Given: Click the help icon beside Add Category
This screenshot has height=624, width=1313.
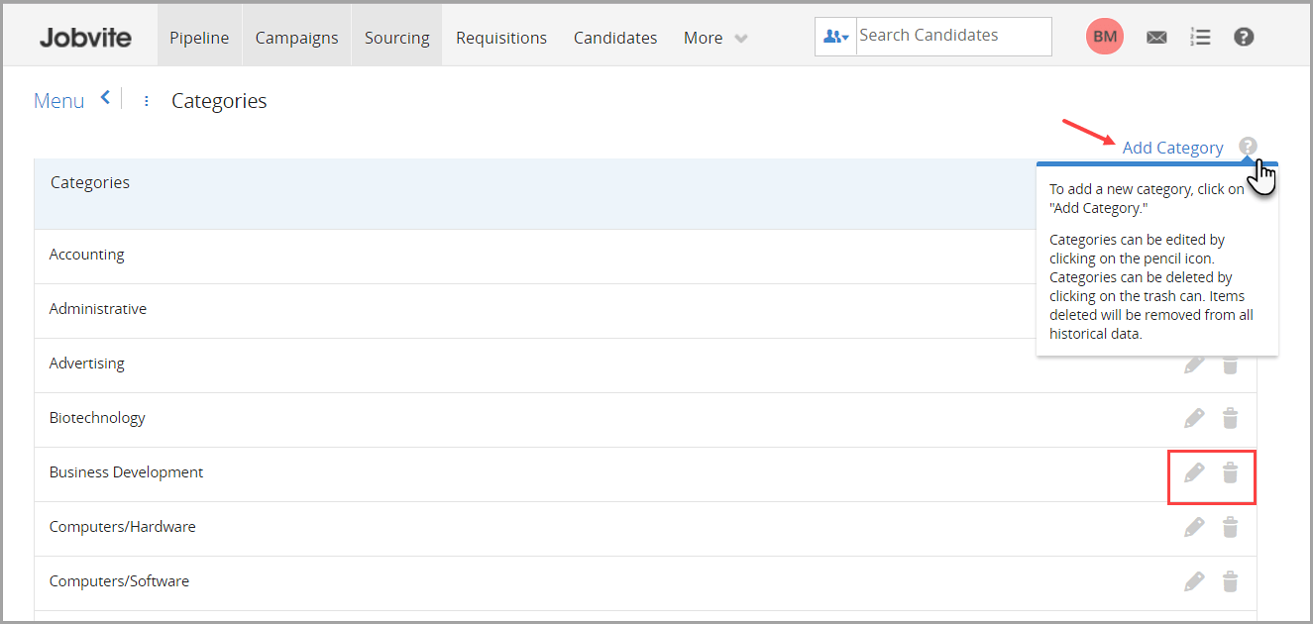Looking at the screenshot, I should tap(1247, 146).
